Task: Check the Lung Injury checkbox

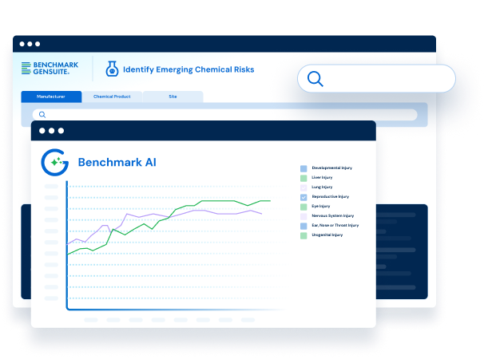Action: 304,187
